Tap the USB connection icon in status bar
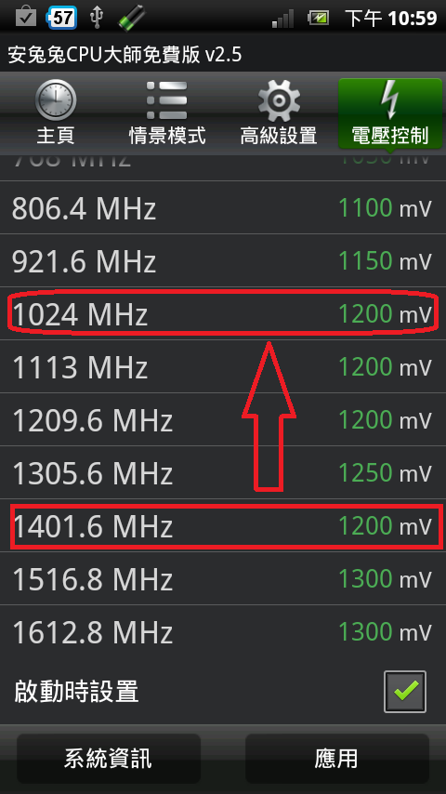This screenshot has height=794, width=446. click(x=97, y=19)
